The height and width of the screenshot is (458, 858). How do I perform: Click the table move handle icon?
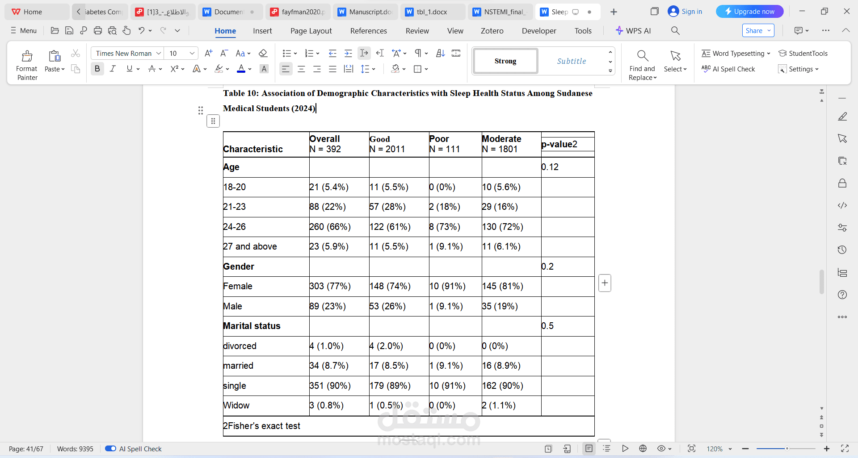coord(213,121)
